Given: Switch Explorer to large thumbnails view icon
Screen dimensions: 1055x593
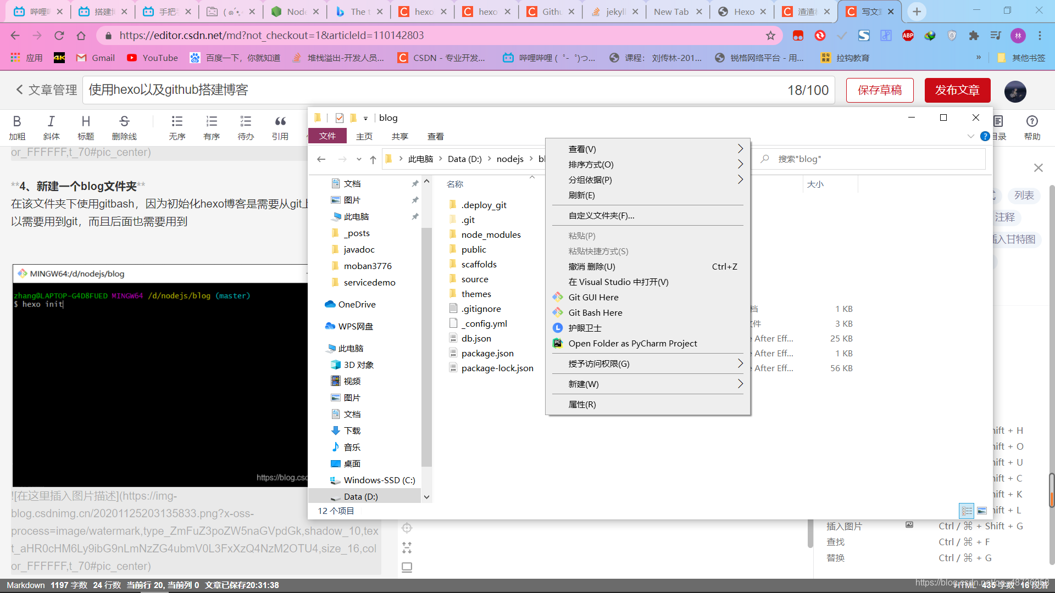Looking at the screenshot, I should pos(982,511).
